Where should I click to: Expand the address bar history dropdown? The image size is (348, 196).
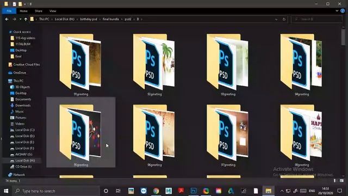(276, 20)
